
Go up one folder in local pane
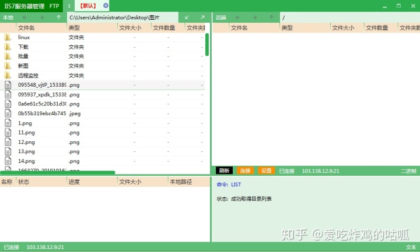click(x=59, y=17)
